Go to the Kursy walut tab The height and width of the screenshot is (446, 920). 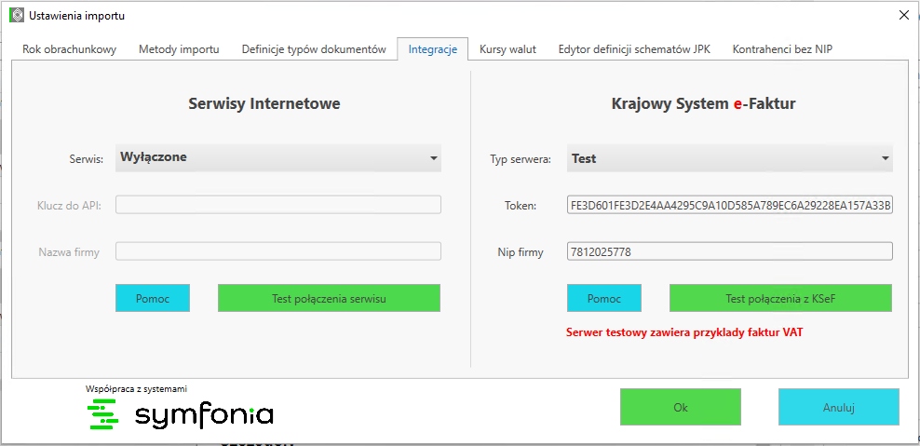click(507, 49)
